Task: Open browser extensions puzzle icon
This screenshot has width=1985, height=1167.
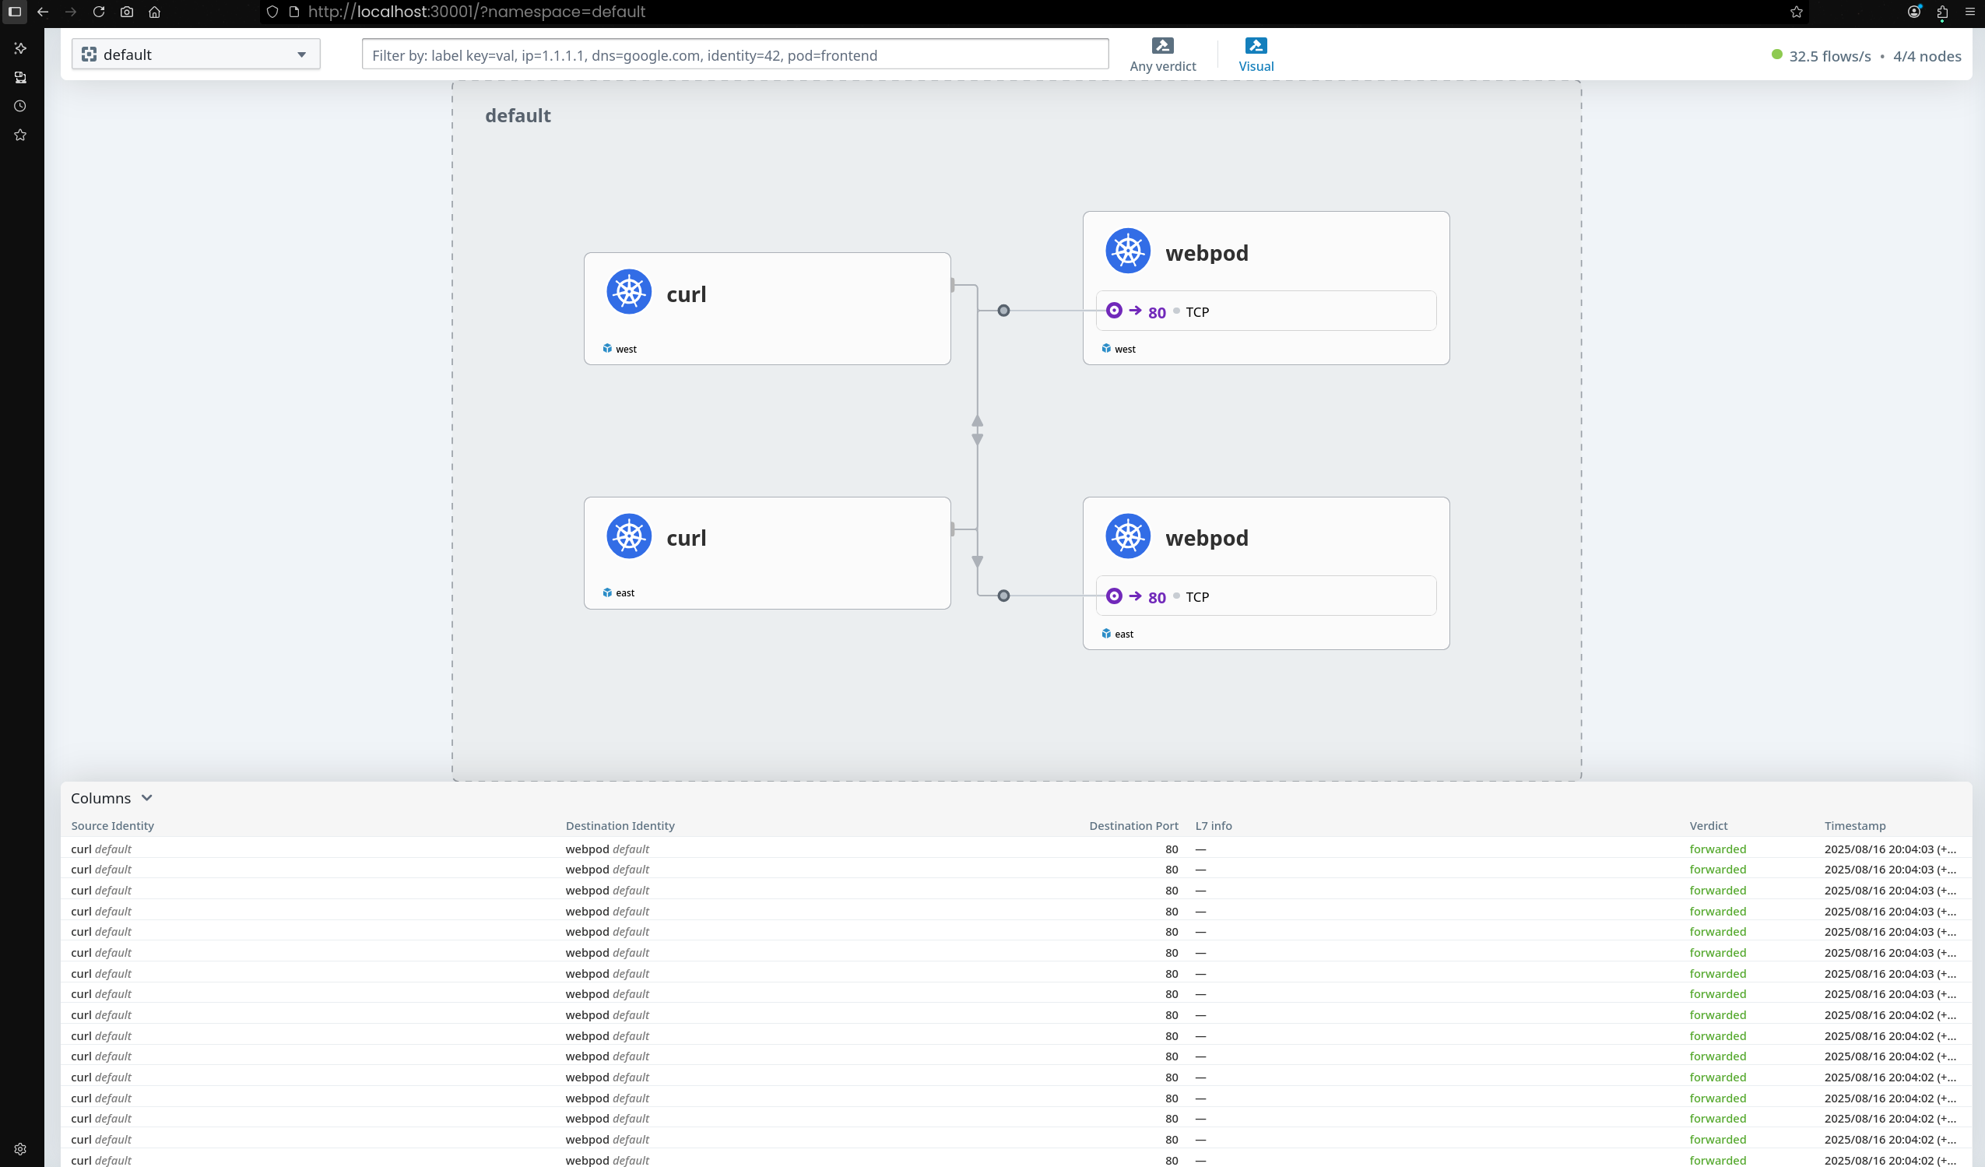Action: click(1942, 12)
